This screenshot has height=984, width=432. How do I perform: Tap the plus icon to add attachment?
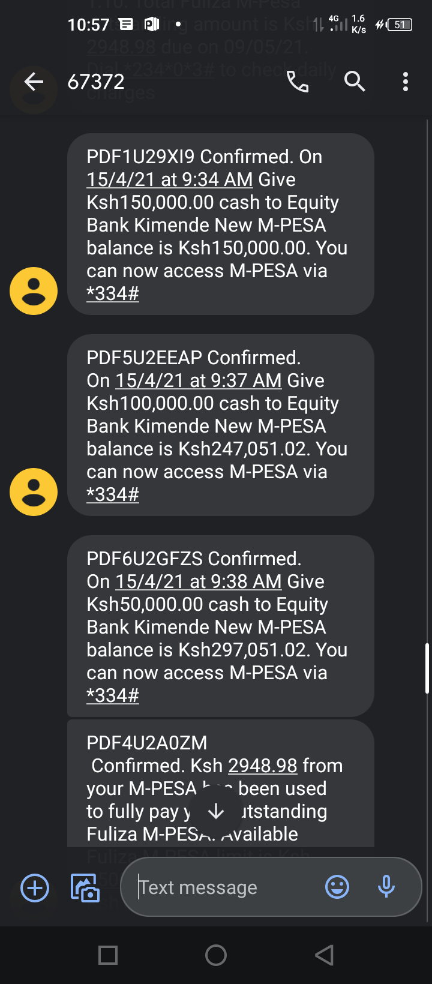click(x=35, y=888)
